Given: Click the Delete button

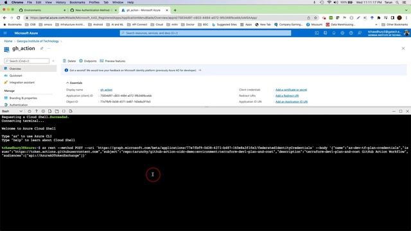Looking at the screenshot, I should coord(69,61).
